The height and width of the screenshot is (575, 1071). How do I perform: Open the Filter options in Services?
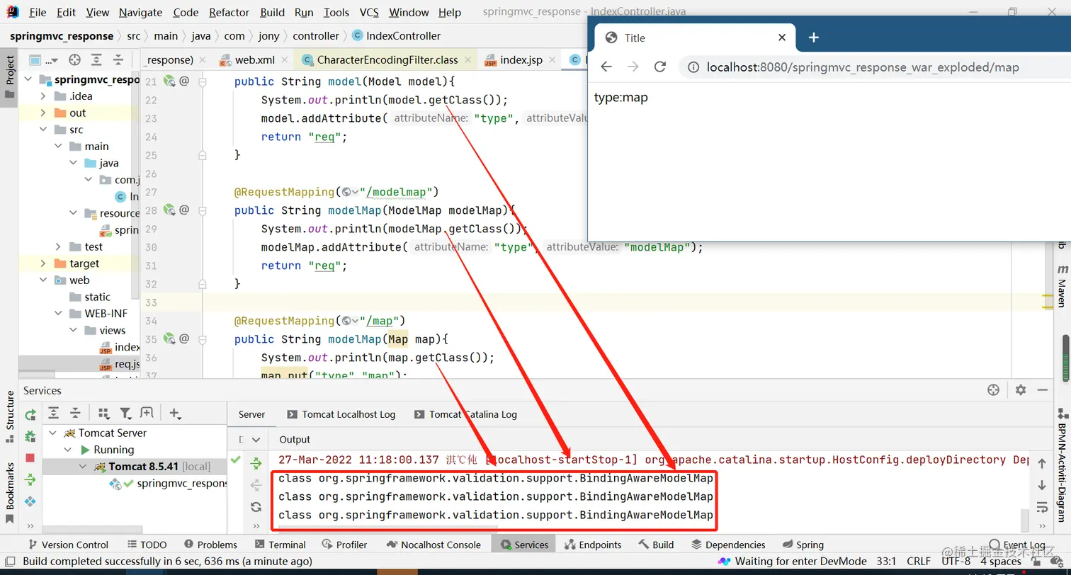click(x=125, y=413)
